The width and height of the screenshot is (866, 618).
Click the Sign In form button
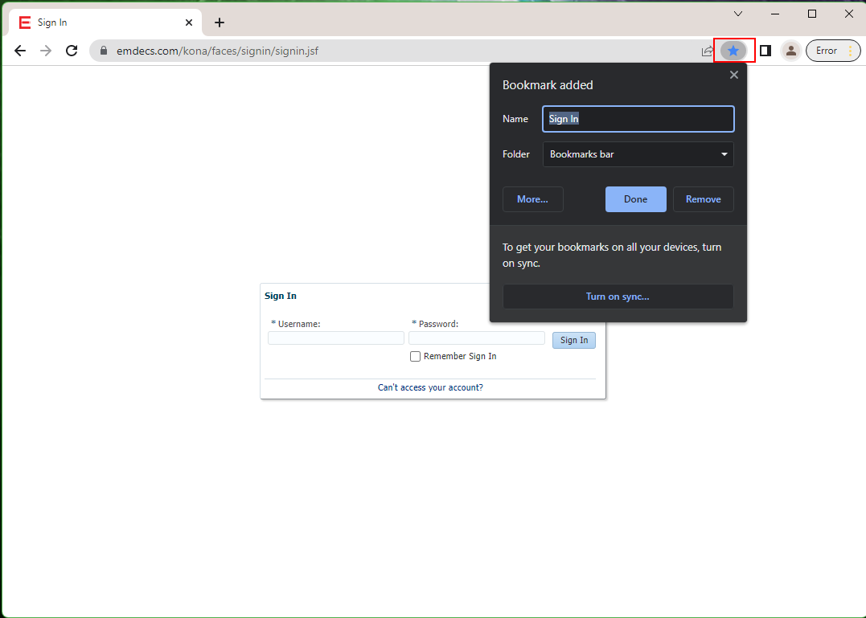click(574, 340)
